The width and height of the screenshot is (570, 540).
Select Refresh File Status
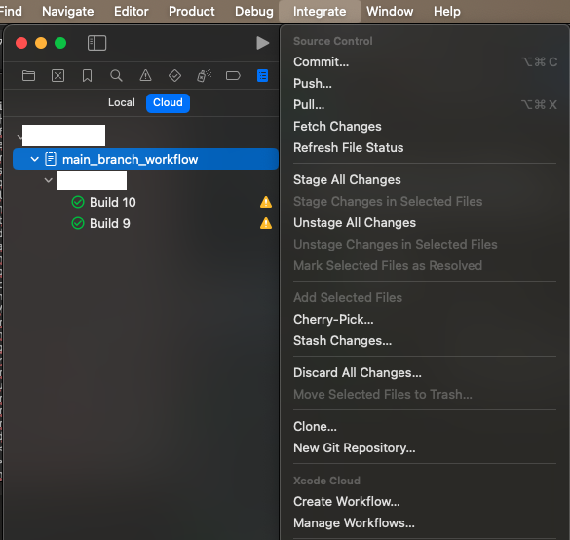[x=425, y=147]
